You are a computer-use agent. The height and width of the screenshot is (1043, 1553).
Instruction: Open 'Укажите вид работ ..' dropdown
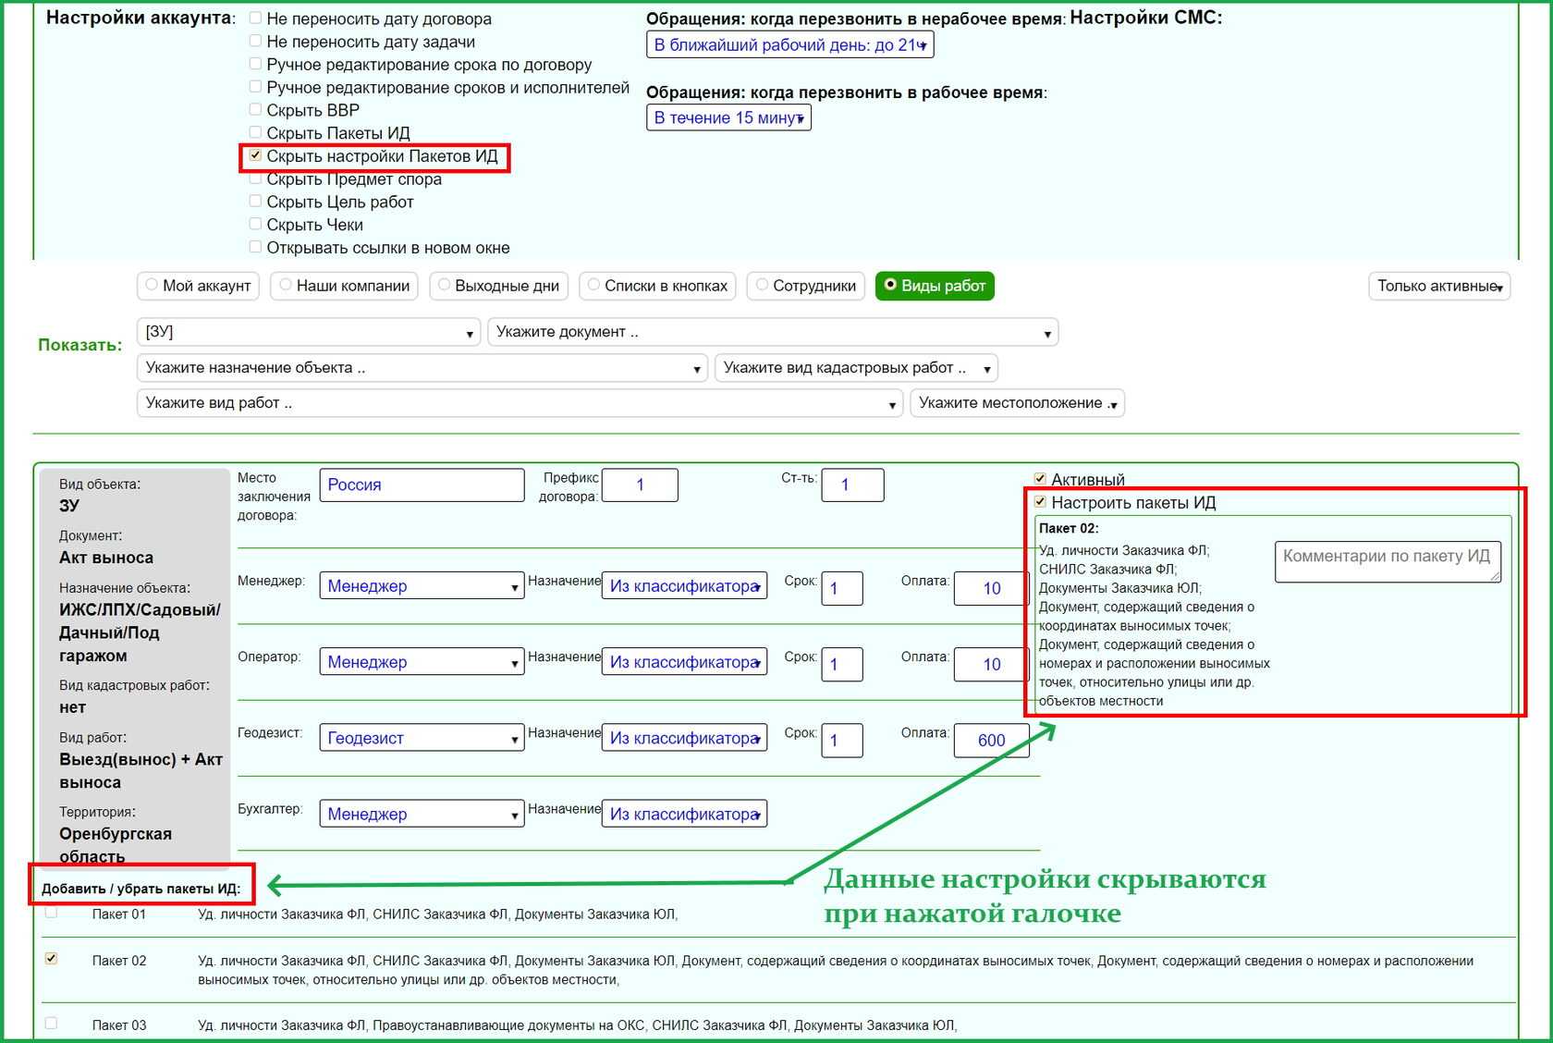(x=520, y=403)
